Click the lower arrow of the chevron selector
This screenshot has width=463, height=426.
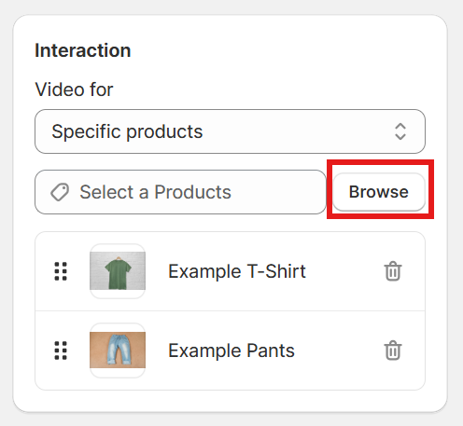400,137
